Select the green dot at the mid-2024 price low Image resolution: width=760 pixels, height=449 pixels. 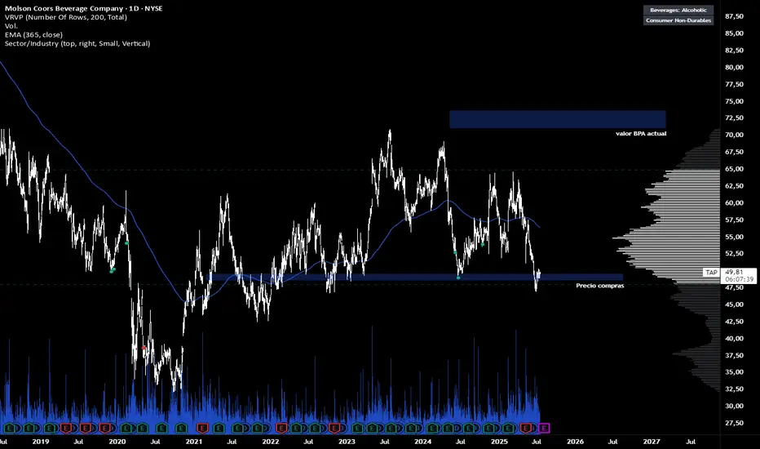[x=458, y=278]
